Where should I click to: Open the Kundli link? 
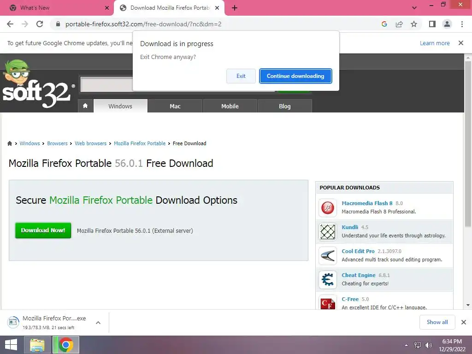350,227
